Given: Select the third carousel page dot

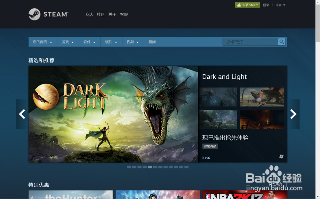Looking at the screenshot, I should pos(140,167).
